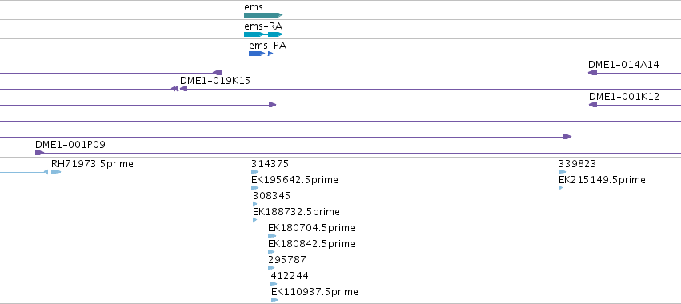The image size is (681, 304).
Task: Click the 314375 feature arrow
Action: pyautogui.click(x=255, y=172)
